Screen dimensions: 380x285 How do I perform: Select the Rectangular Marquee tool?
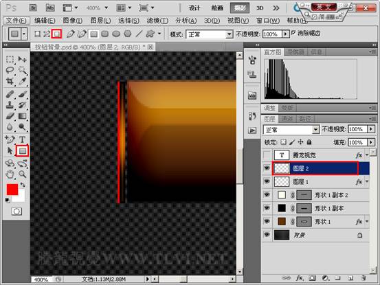pyautogui.click(x=10, y=59)
